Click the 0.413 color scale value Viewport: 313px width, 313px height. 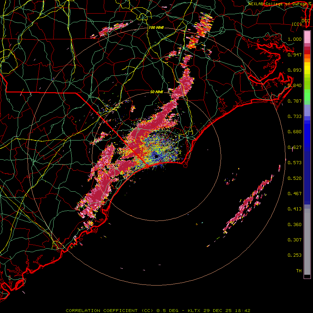point(295,209)
